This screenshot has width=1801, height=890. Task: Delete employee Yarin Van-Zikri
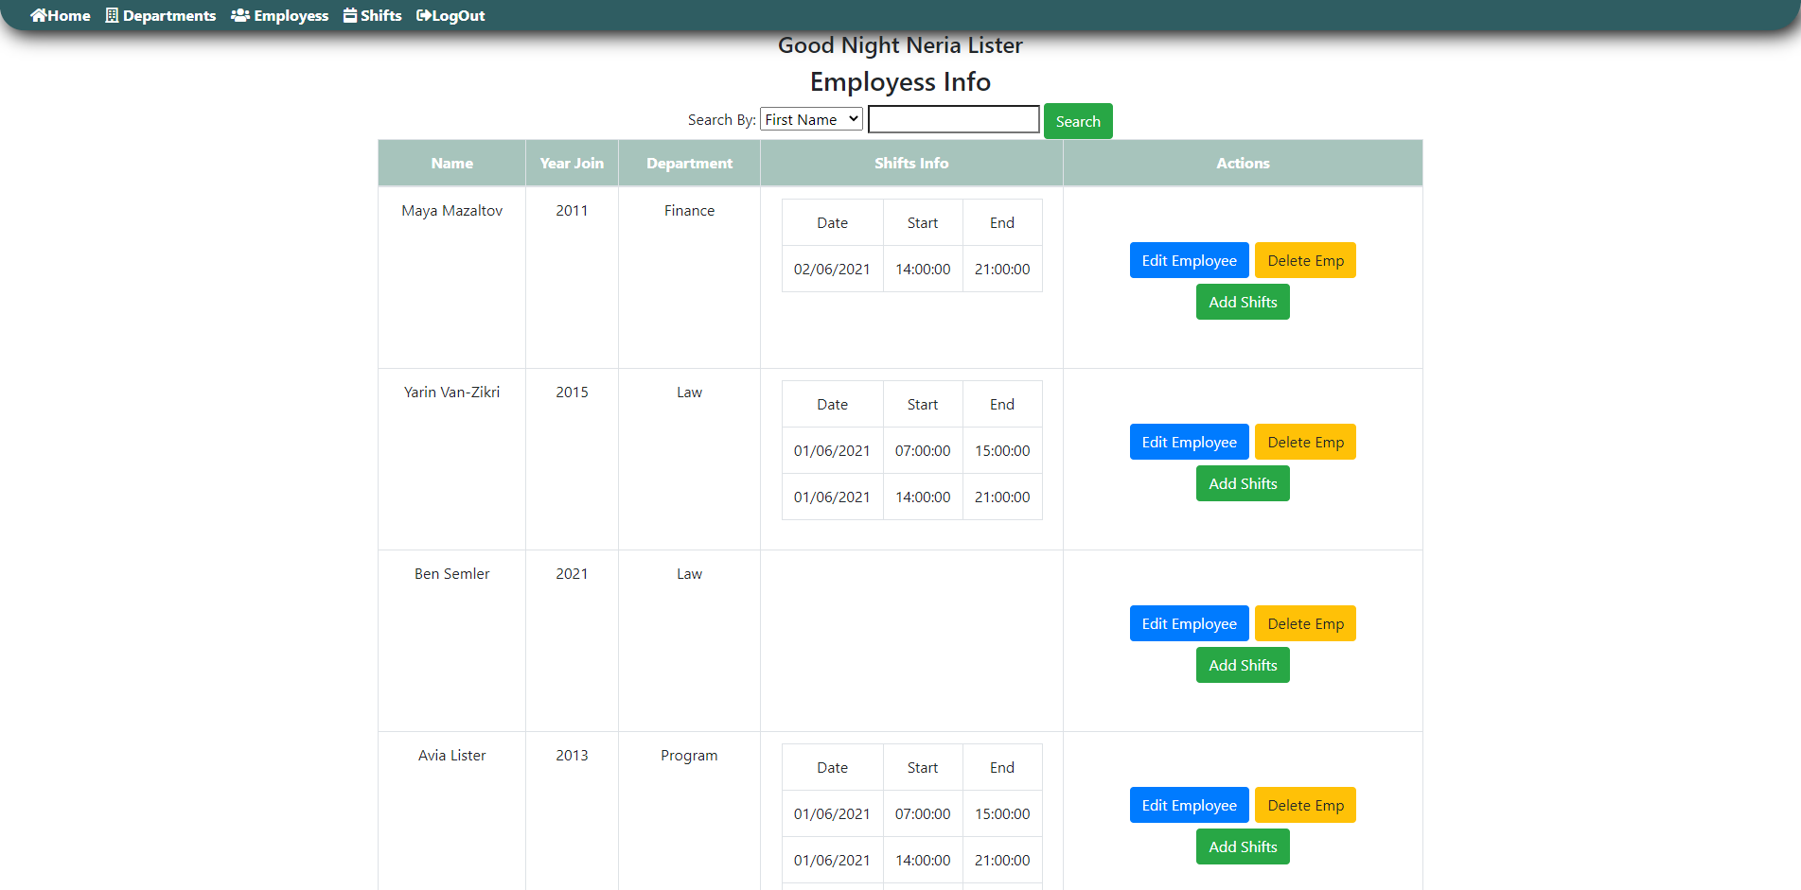click(1306, 442)
